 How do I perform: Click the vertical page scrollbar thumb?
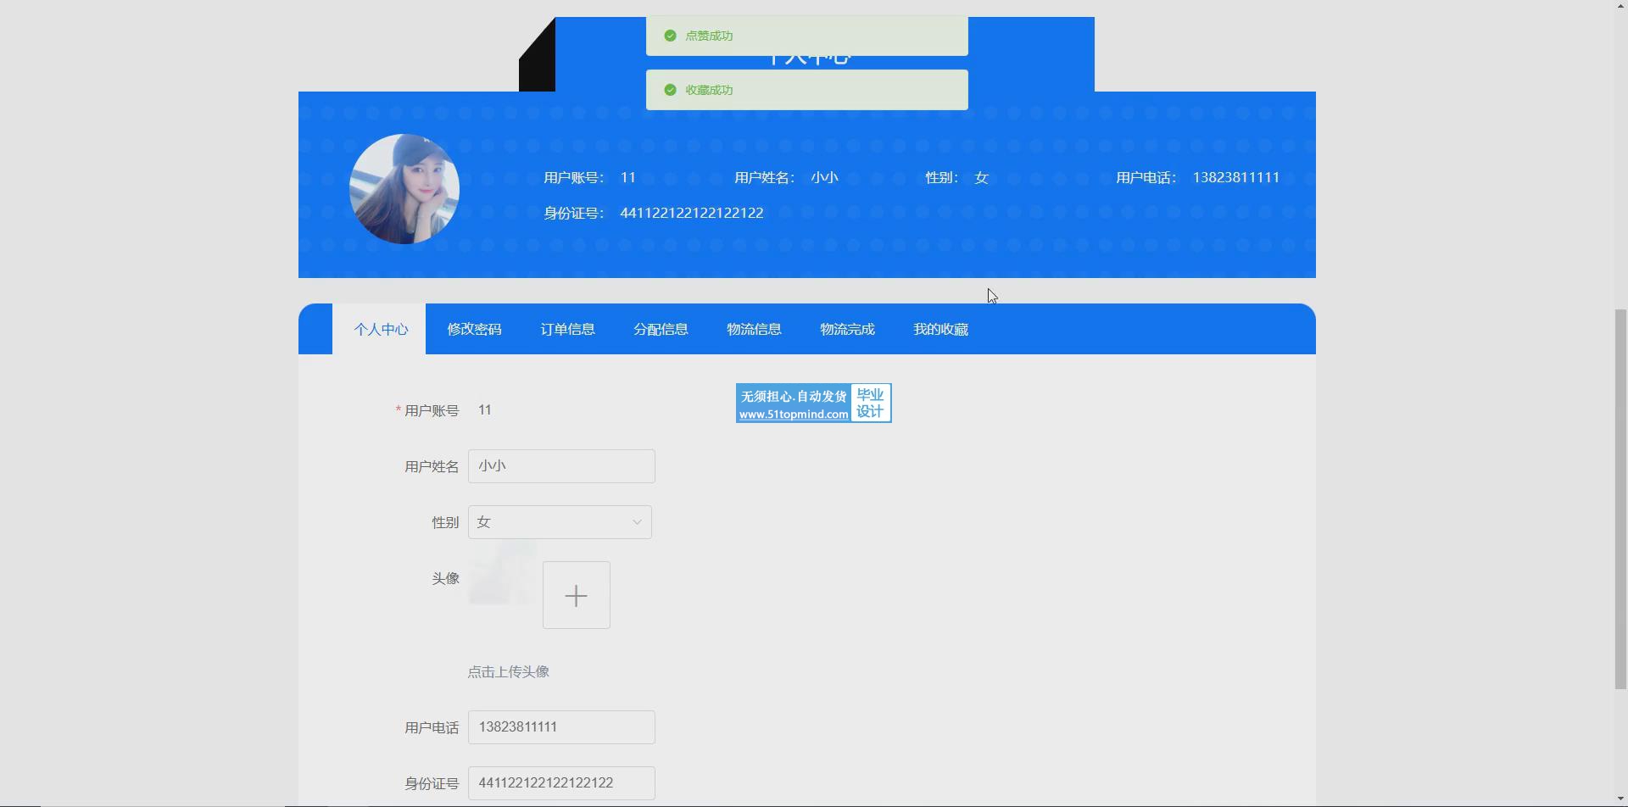tap(1620, 498)
